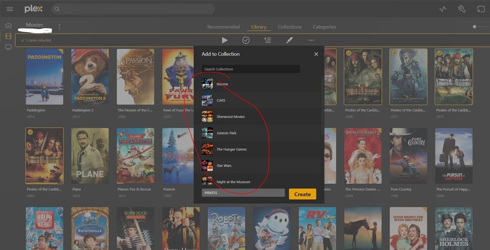Mark selected items as watched

click(246, 40)
